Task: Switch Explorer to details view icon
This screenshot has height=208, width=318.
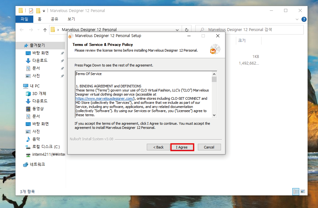Action: click(x=296, y=192)
